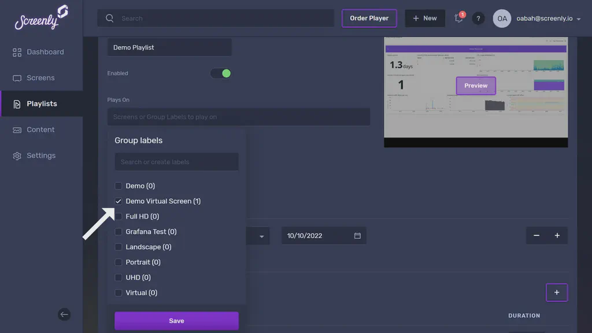Uncheck the Demo Virtual Screen label
Image resolution: width=592 pixels, height=333 pixels.
coord(119,201)
